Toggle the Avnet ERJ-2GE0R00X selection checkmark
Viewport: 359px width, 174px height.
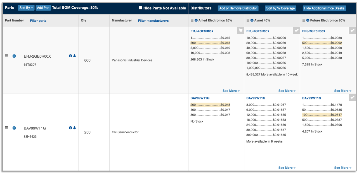(296, 30)
